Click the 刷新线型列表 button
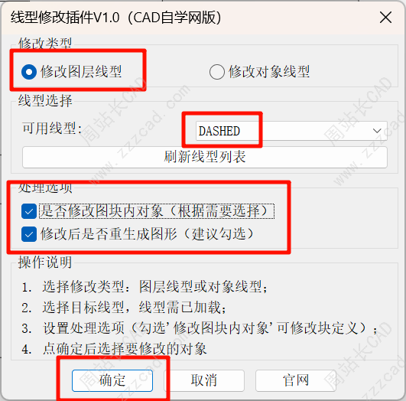This screenshot has height=401, width=406. tap(205, 157)
